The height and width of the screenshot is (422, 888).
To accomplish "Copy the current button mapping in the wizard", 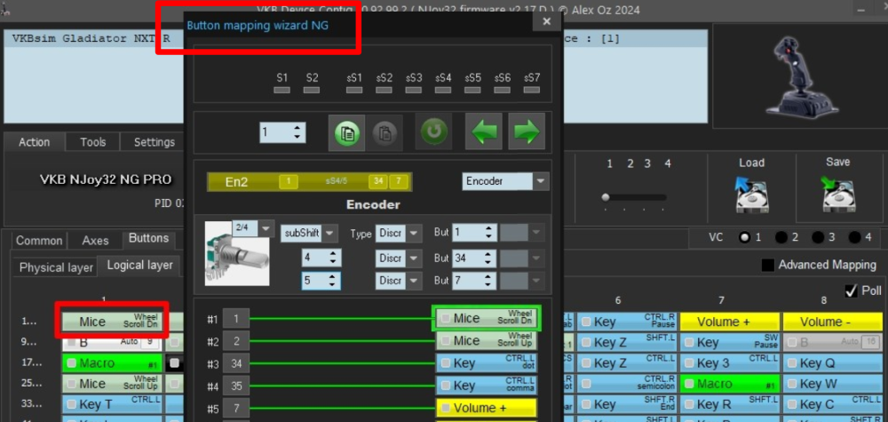I will [x=346, y=133].
